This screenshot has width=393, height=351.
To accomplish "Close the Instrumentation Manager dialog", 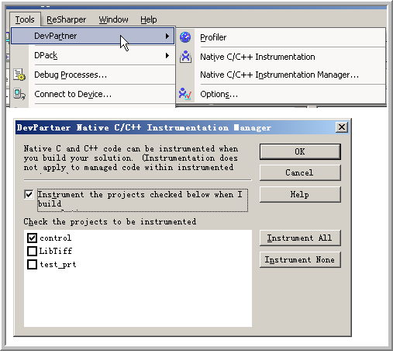I will point(342,127).
